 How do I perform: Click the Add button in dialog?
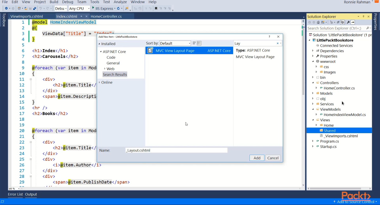click(257, 158)
